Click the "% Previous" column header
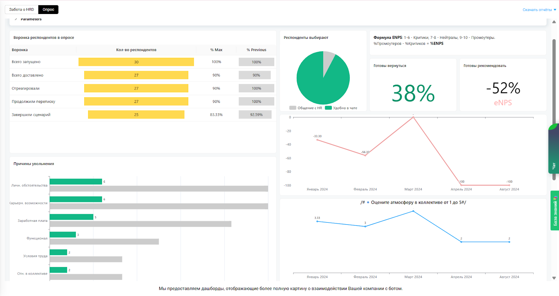The height and width of the screenshot is (296, 559). coord(256,50)
